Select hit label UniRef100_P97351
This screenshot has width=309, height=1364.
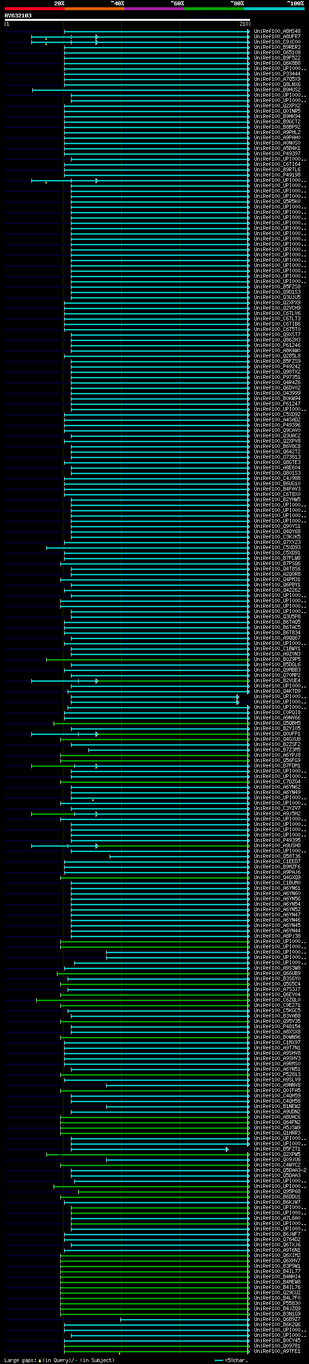pos(277,377)
